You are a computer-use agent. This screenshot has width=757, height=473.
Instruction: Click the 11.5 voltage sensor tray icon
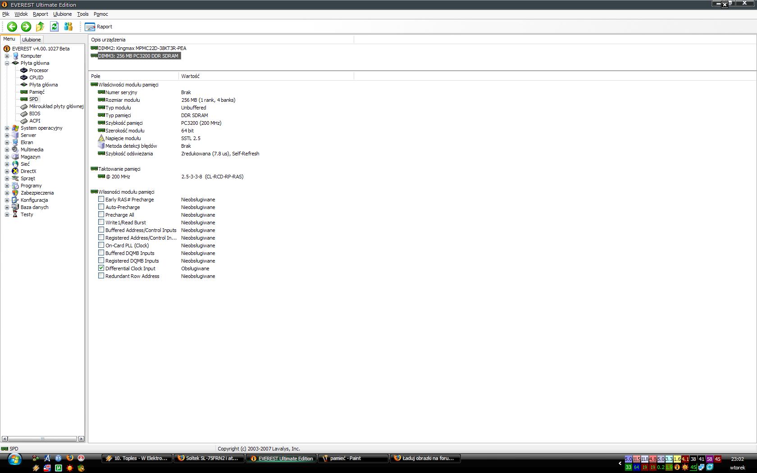[x=637, y=459]
